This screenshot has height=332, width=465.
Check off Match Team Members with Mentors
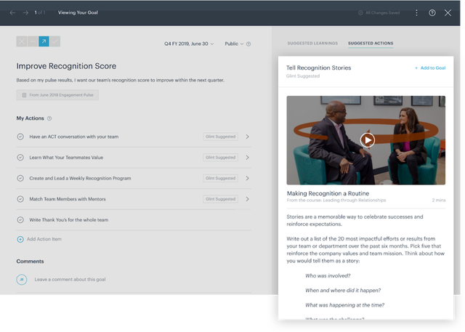click(x=20, y=199)
